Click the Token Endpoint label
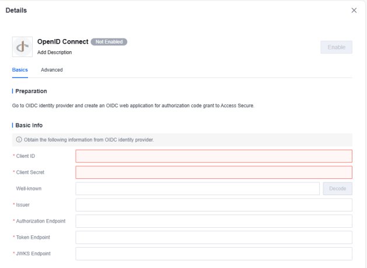This screenshot has width=367, height=268. [33, 237]
